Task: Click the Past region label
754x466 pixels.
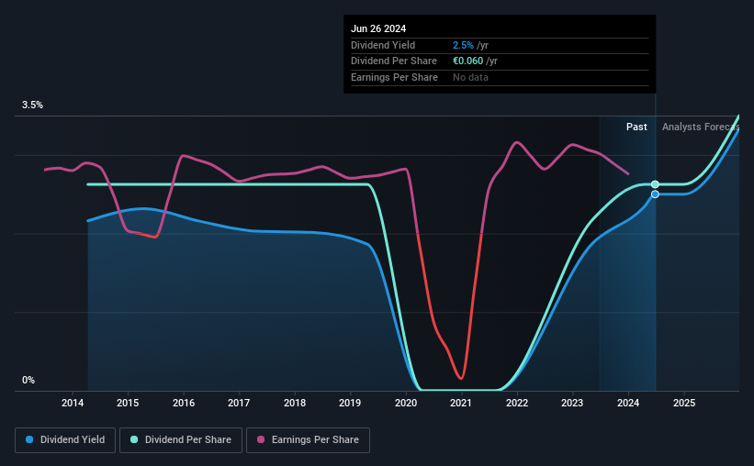Action: [636, 127]
